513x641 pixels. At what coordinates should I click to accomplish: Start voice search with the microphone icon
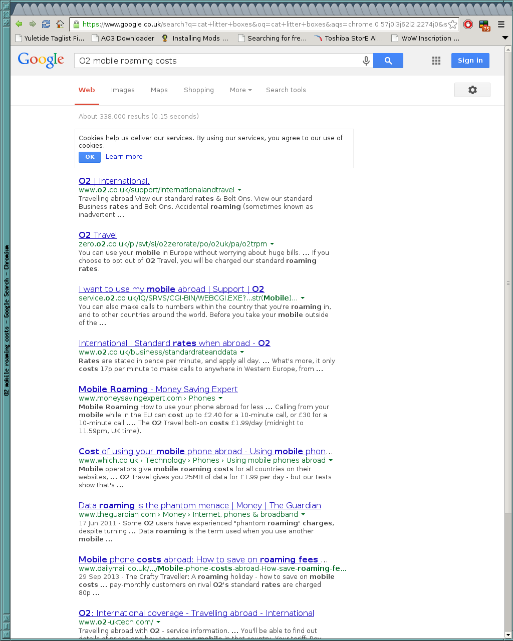tap(366, 61)
